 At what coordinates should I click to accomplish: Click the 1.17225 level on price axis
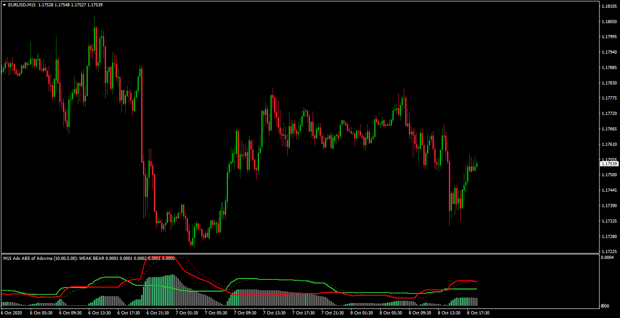pos(610,251)
